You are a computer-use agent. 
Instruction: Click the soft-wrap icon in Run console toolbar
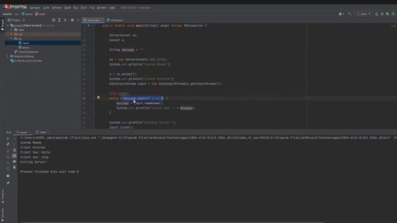14,150
